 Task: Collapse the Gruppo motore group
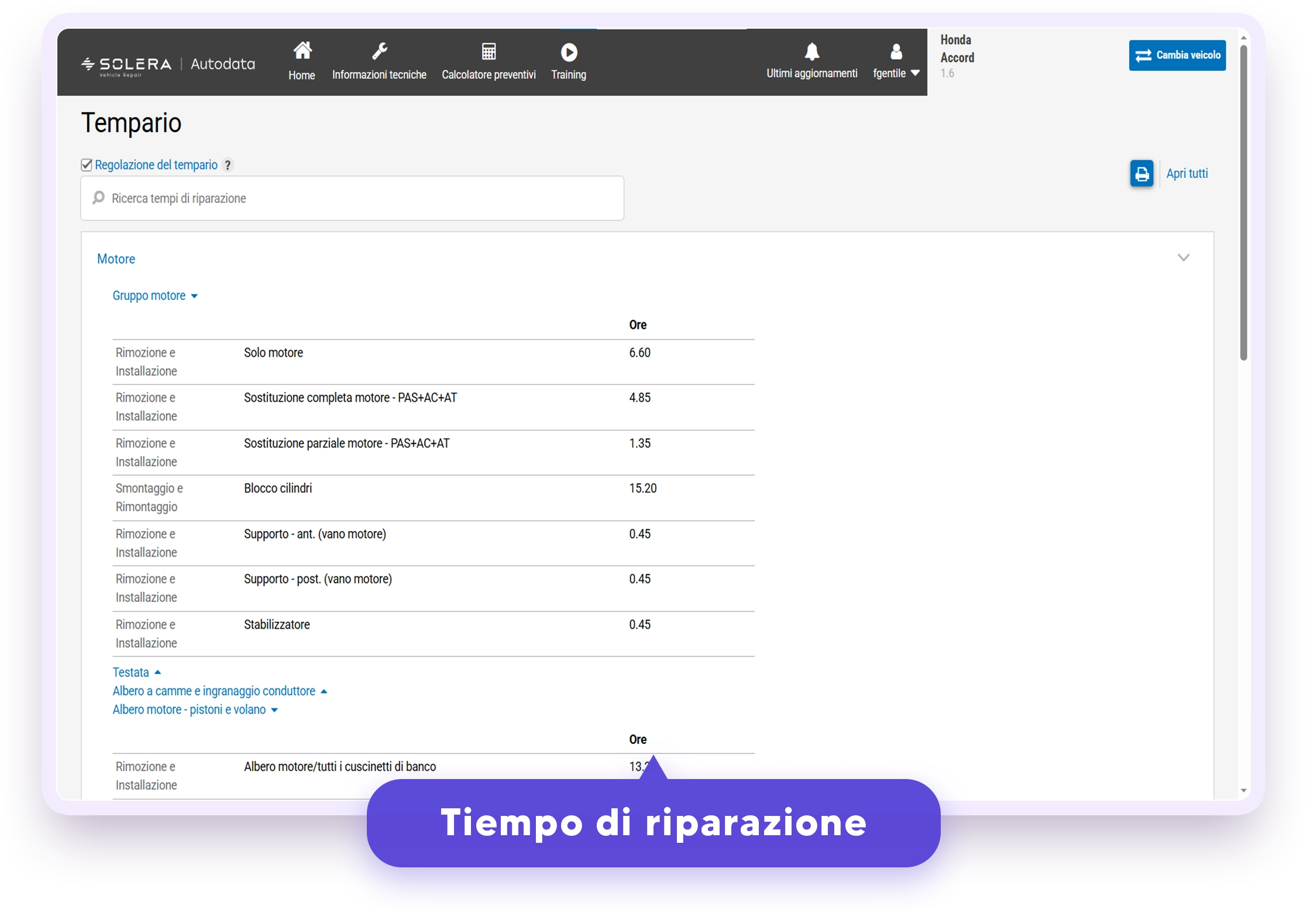coord(155,296)
